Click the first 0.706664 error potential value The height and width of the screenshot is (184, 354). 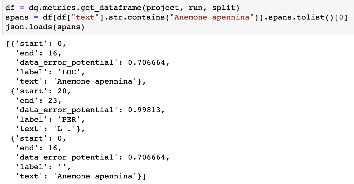[x=147, y=62]
